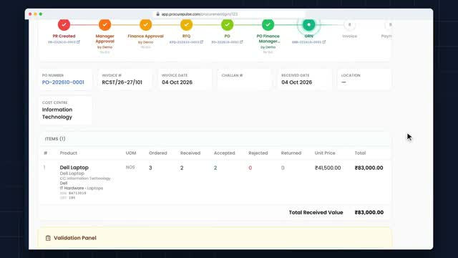Click the invoice number RCST/26-27/101

tap(122, 82)
